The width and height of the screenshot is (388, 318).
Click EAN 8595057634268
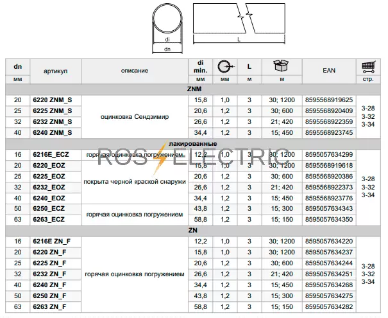pyautogui.click(x=329, y=285)
